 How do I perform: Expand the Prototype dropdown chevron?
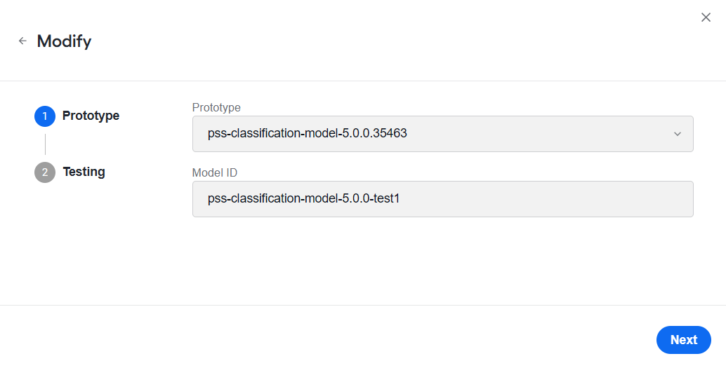678,134
